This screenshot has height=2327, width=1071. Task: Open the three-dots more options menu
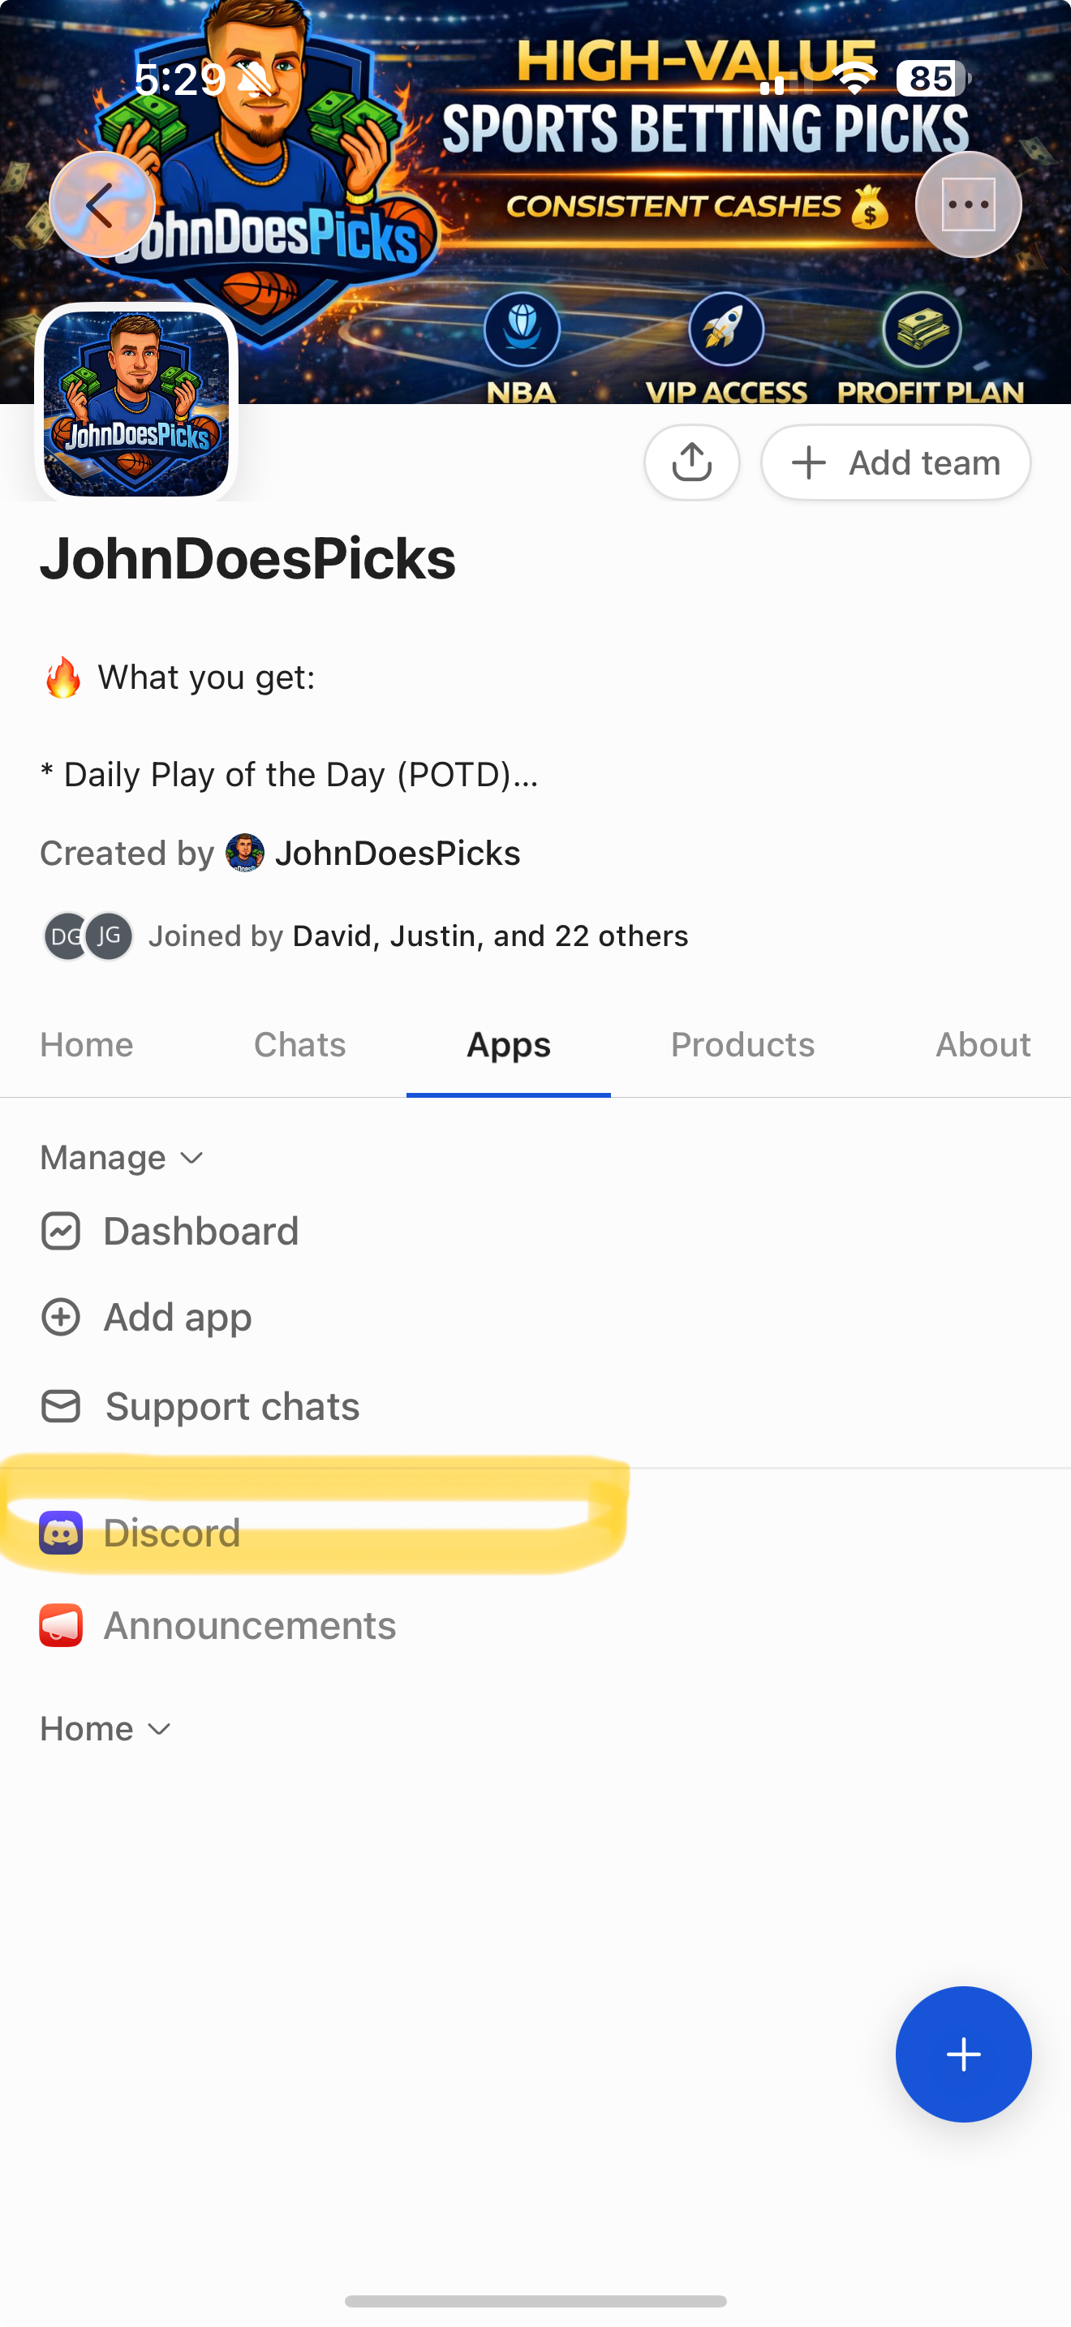click(x=968, y=205)
